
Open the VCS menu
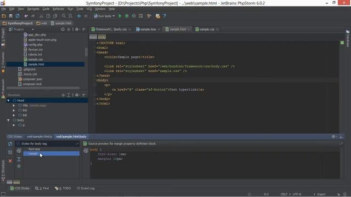[x=89, y=9]
